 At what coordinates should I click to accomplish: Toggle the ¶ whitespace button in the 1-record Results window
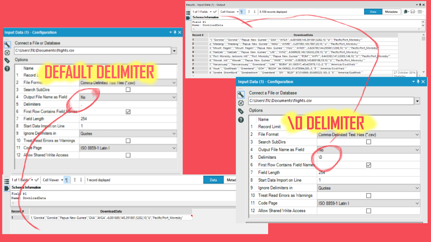pyautogui.click(x=67, y=180)
